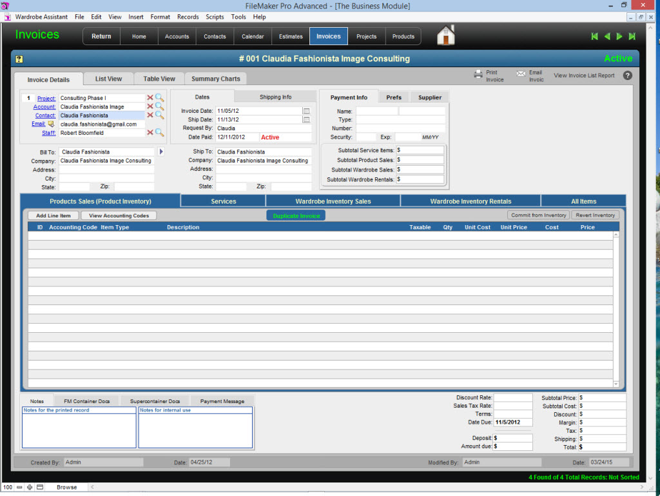Viewport: 660px width, 496px height.
Task: Switch to the Services line items tab
Action: tap(224, 201)
